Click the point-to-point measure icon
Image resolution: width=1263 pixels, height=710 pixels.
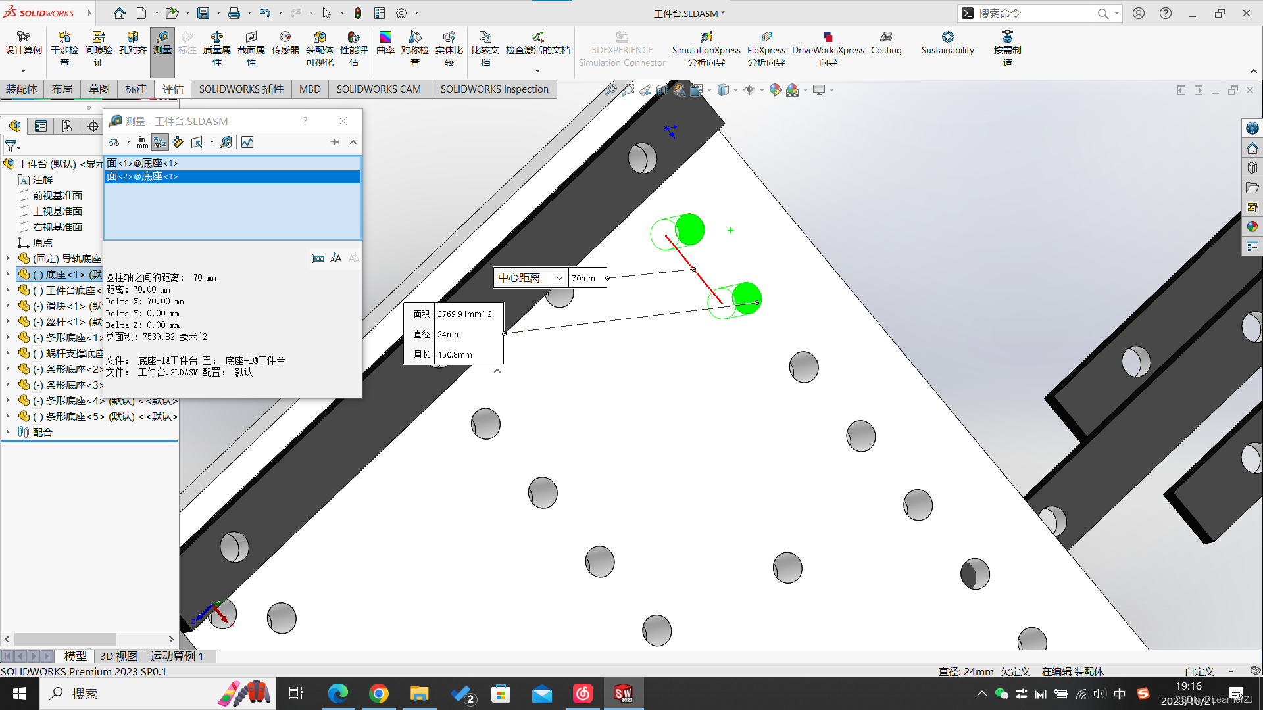178,142
